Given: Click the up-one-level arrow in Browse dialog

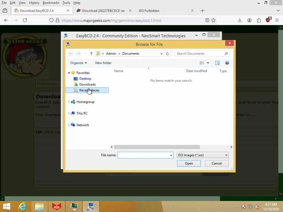Looking at the screenshot, I should [x=91, y=54].
